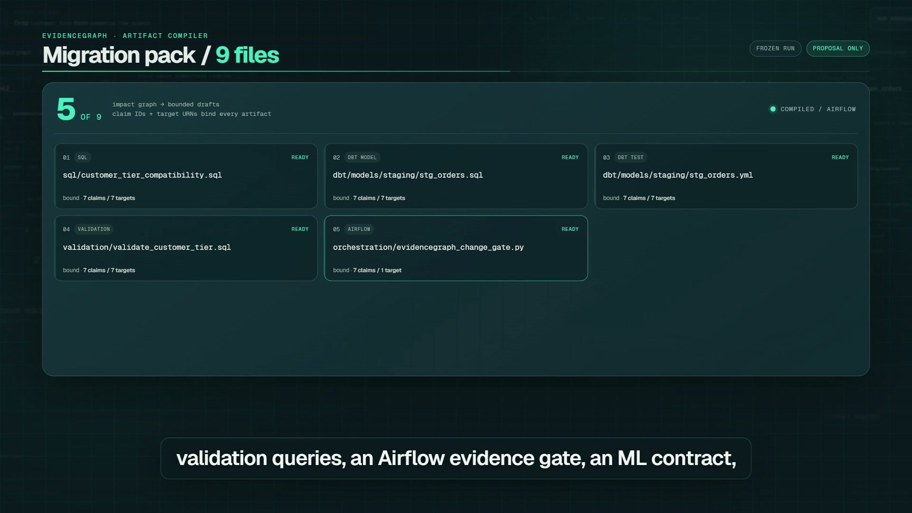Screen dimensions: 912x513
Task: Select the VALIDATION tag badge
Action: [x=94, y=229]
